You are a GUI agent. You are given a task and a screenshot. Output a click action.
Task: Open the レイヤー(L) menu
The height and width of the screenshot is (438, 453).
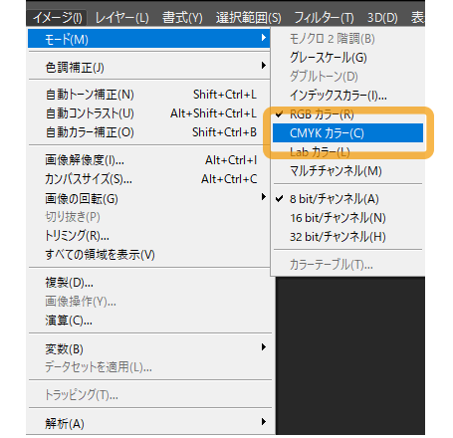(x=121, y=18)
